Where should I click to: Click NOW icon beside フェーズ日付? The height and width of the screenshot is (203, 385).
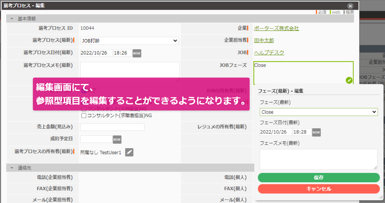[x=316, y=132]
